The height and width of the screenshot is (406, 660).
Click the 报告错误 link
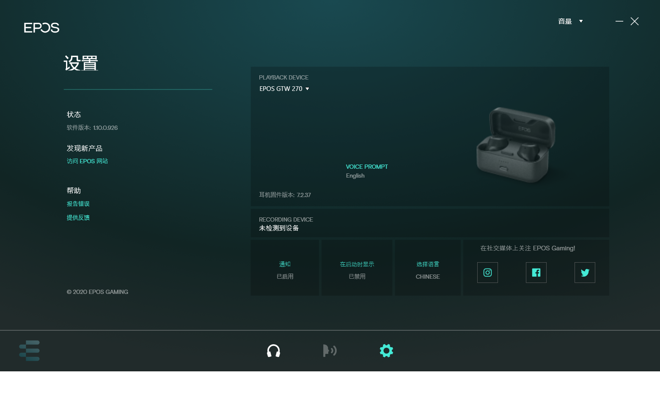coord(78,204)
